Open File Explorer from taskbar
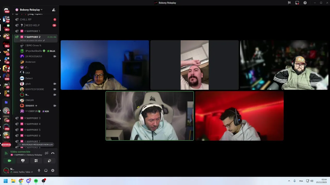 13,181
